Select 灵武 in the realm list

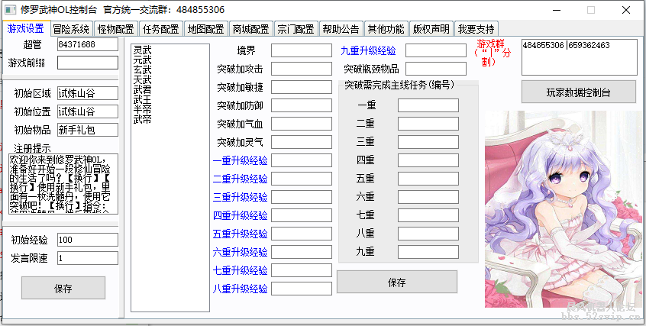(x=143, y=50)
